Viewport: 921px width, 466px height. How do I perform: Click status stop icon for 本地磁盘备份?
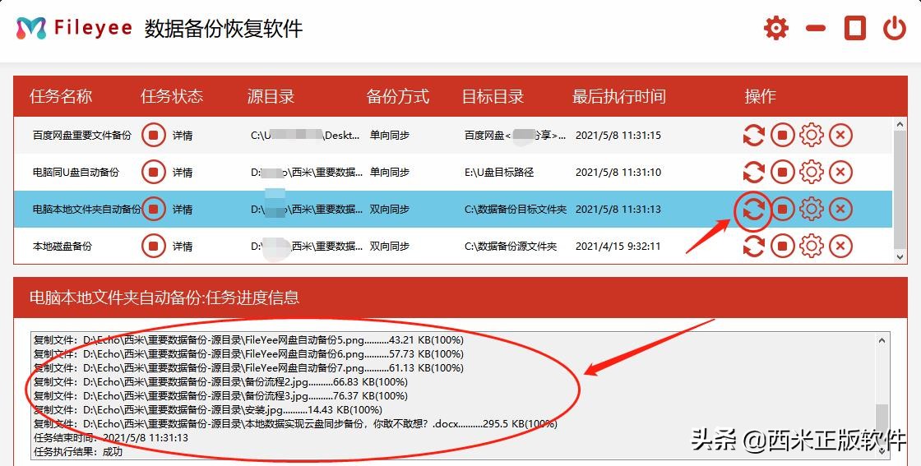click(153, 246)
